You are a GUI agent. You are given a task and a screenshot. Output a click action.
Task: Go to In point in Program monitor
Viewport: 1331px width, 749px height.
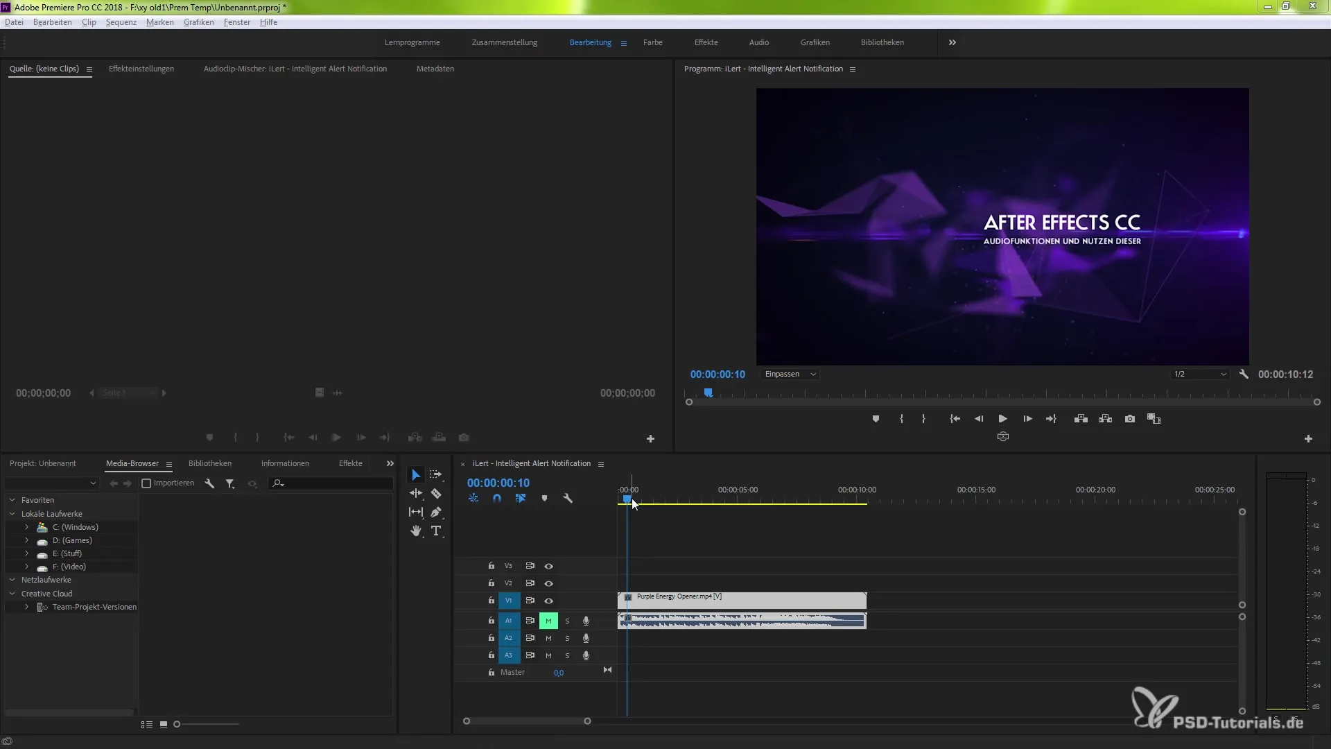pyautogui.click(x=955, y=419)
